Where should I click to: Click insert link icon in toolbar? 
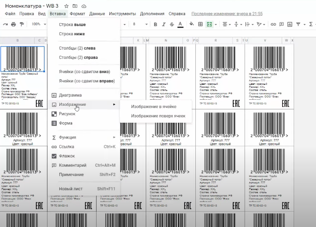click(x=273, y=25)
